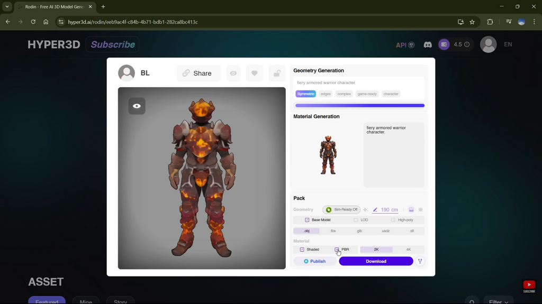This screenshot has height=304, width=542.
Task: Go back with browser back arrow
Action: click(7, 22)
